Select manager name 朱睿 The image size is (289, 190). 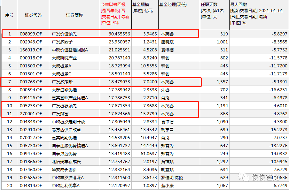pyautogui.click(x=165, y=90)
